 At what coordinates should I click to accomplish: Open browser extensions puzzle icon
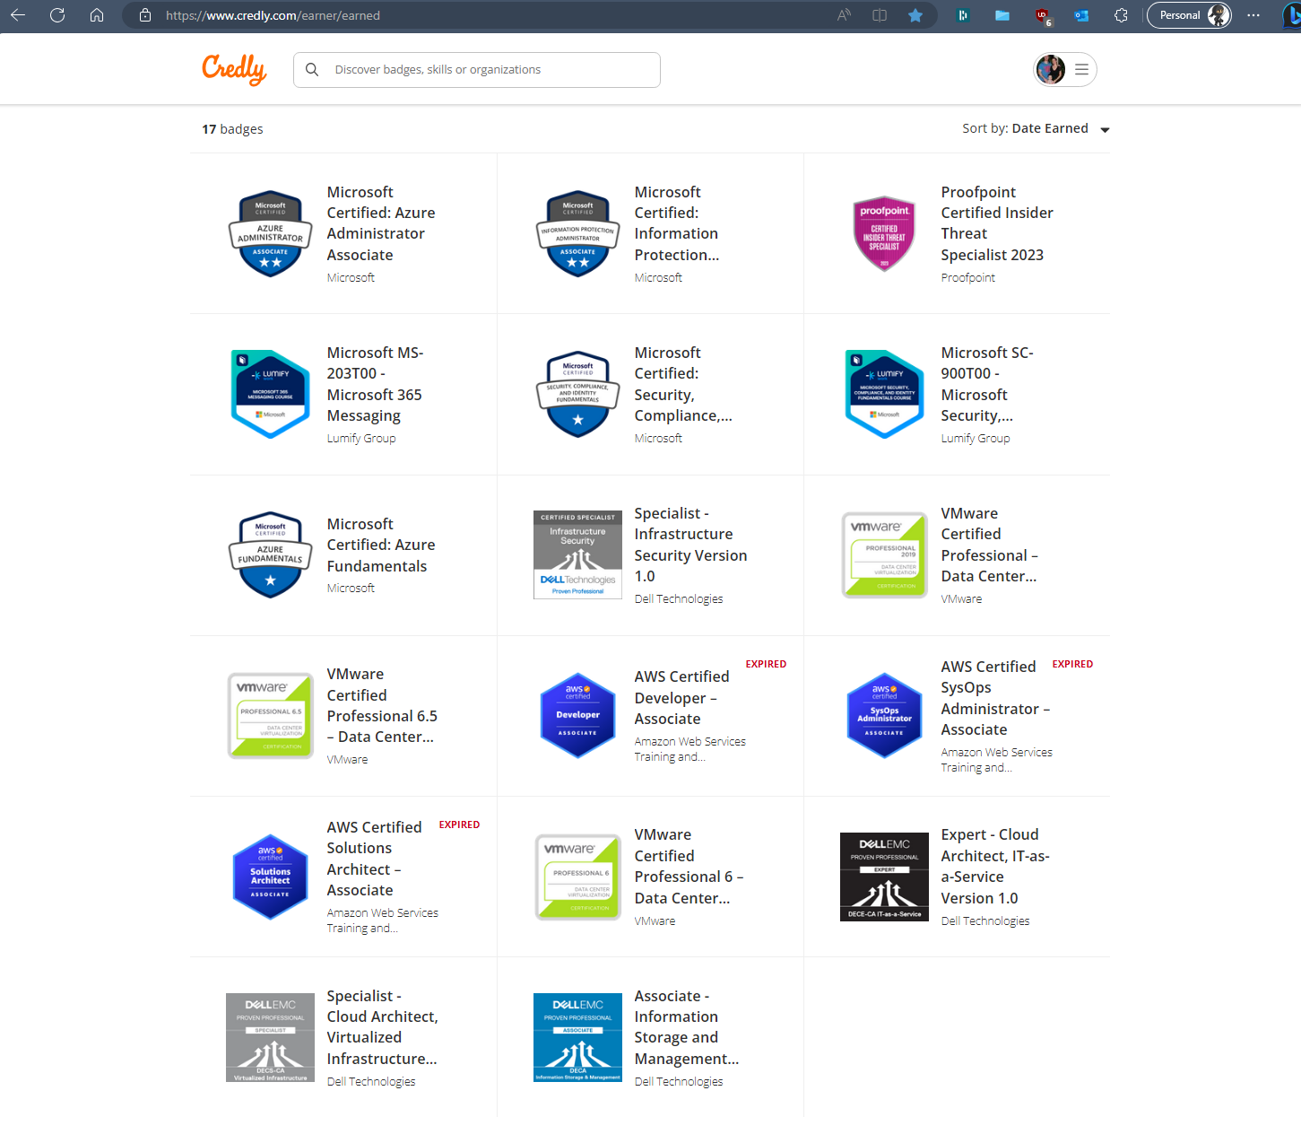coord(1121,15)
